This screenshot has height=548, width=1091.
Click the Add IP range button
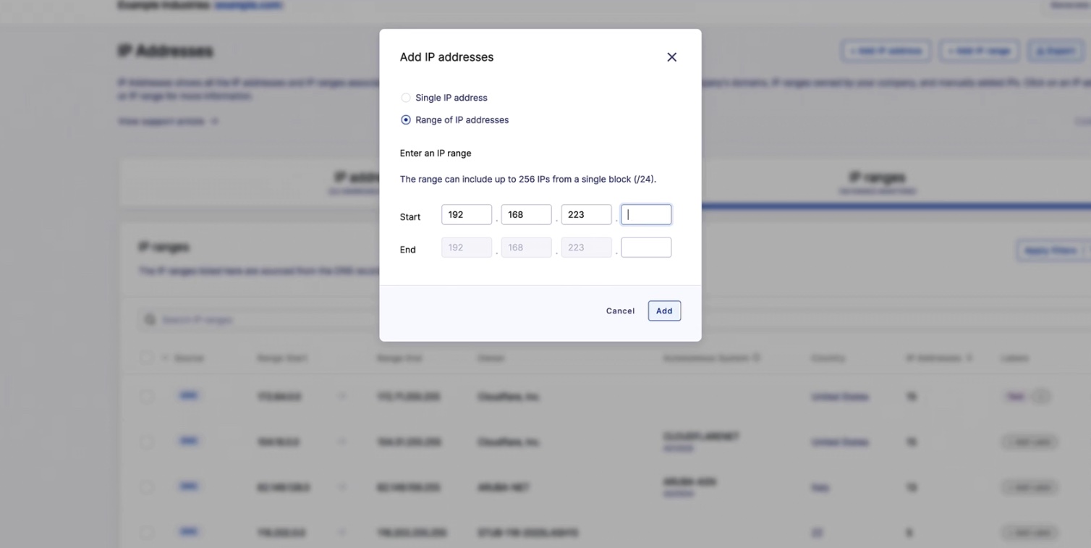click(x=980, y=51)
